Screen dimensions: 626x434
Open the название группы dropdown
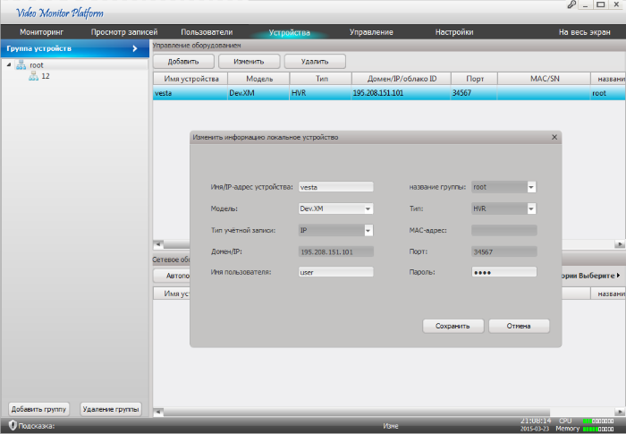click(531, 187)
